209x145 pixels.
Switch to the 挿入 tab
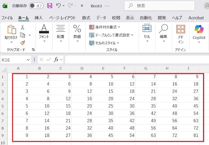39,18
